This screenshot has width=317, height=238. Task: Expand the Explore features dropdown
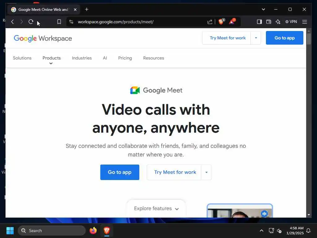click(156, 209)
